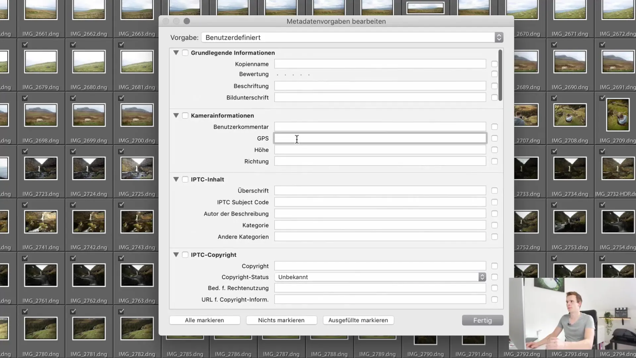Check the Kamerainformationen section checkbox
636x358 pixels.
(x=185, y=115)
